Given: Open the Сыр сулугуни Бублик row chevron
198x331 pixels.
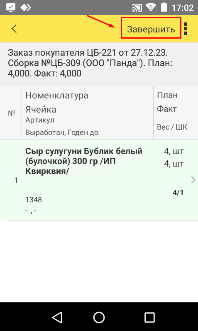Looking at the screenshot, I should coord(193,180).
